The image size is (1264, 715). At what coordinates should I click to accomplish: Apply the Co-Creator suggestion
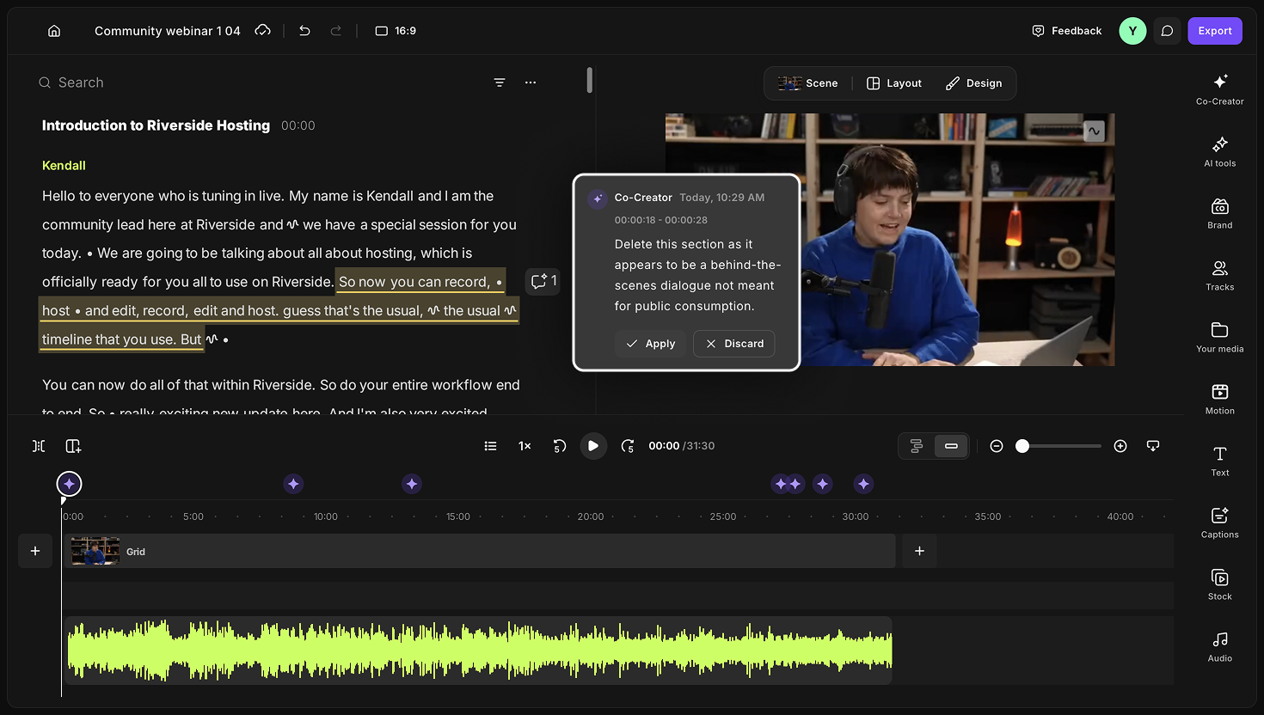click(x=650, y=344)
